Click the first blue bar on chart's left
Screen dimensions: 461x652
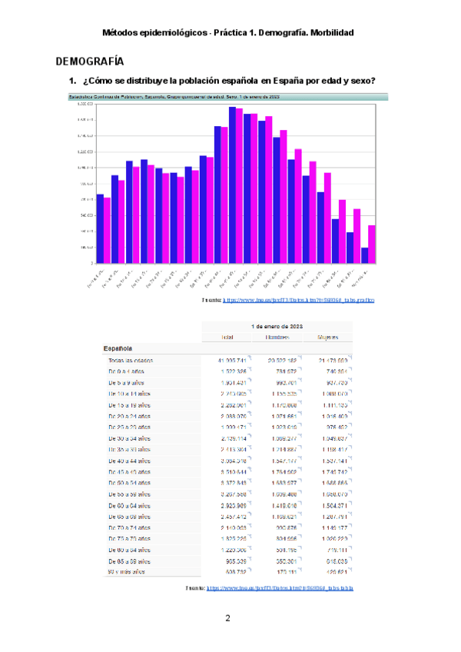click(100, 228)
